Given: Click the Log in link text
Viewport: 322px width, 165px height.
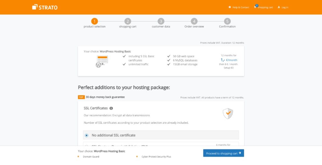Looking at the screenshot, I should click(285, 7).
